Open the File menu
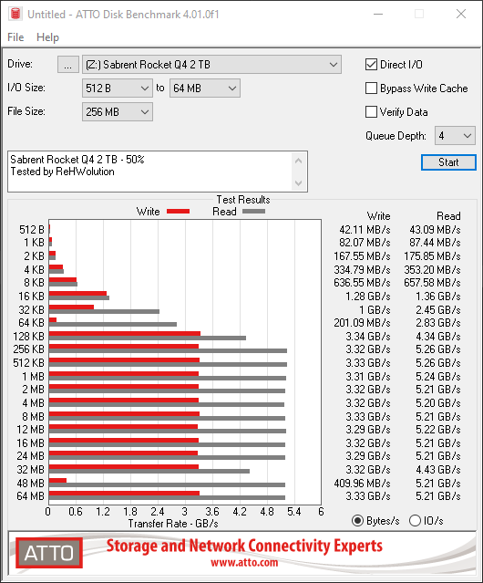The image size is (483, 583). click(x=15, y=37)
